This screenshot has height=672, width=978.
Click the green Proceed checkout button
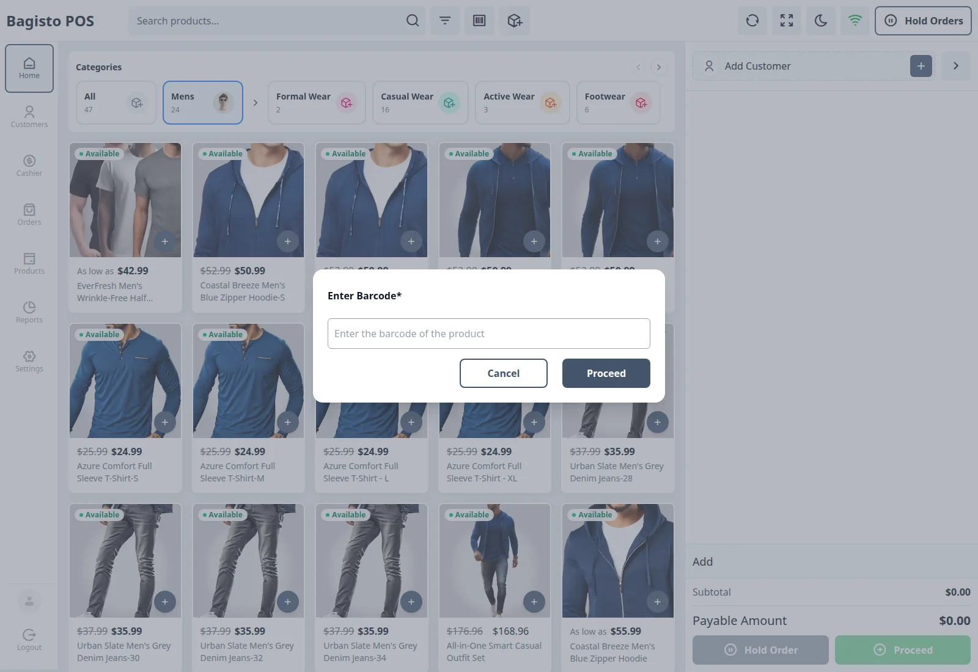pos(903,650)
